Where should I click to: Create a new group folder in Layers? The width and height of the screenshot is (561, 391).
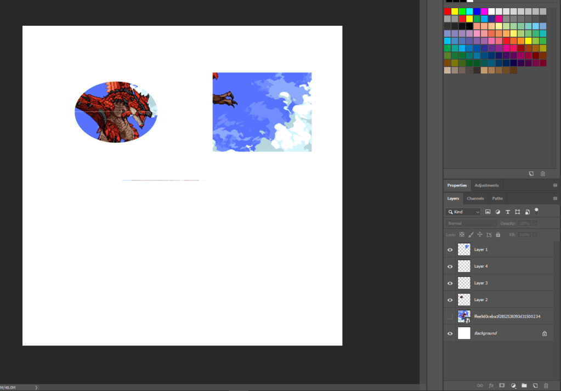(x=524, y=386)
